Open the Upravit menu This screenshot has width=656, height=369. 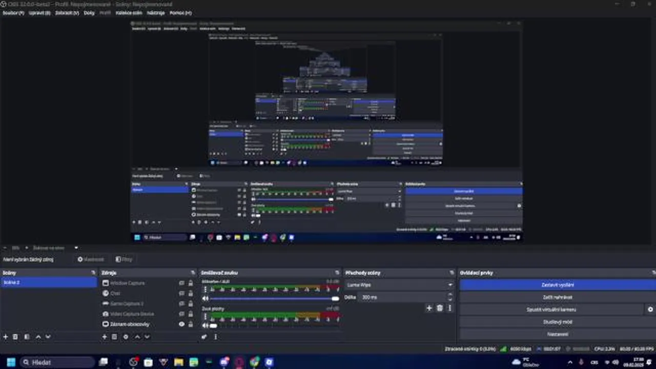point(39,13)
